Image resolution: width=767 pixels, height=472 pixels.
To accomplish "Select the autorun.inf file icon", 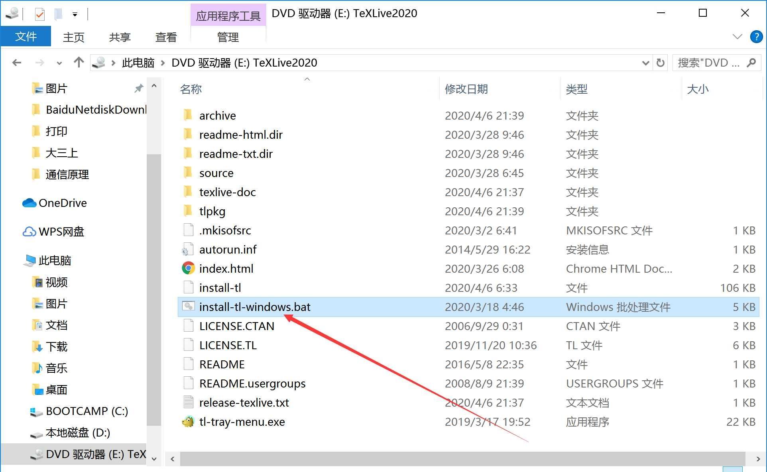I will tap(188, 249).
